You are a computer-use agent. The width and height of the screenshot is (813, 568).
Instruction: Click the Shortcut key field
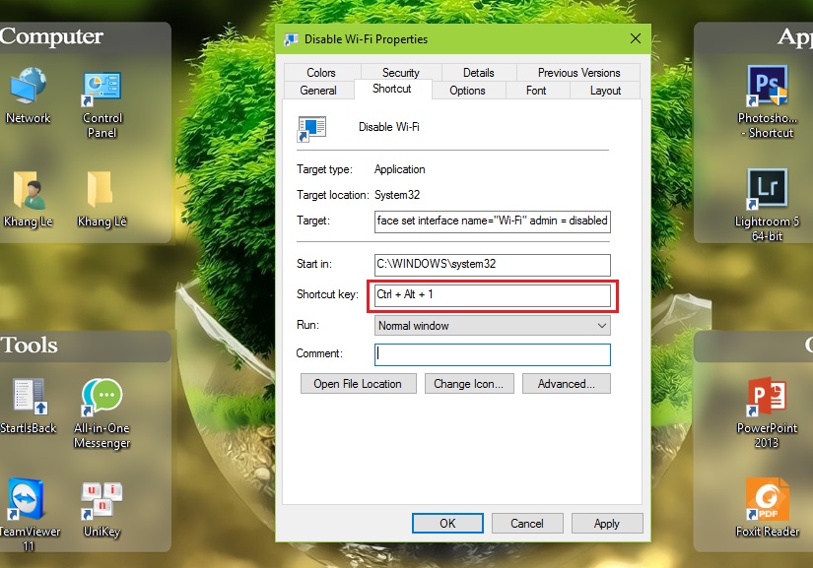(492, 295)
